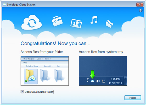Select the yellow Cloud Station folder thumbnail
Image resolution: width=146 pixels, height=105 pixels.
(31, 76)
